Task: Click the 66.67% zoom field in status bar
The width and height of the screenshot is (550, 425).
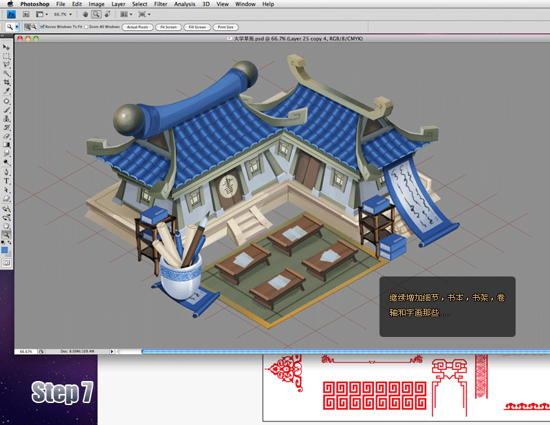Action: point(26,351)
